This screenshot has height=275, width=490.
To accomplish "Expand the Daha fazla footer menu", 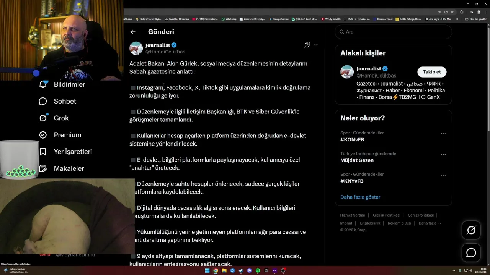I will (430, 223).
